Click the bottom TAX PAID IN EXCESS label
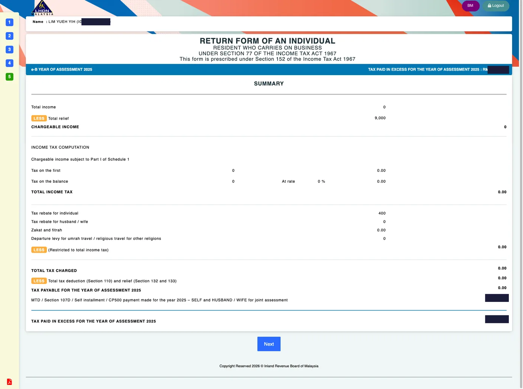This screenshot has height=389, width=523. pos(94,321)
